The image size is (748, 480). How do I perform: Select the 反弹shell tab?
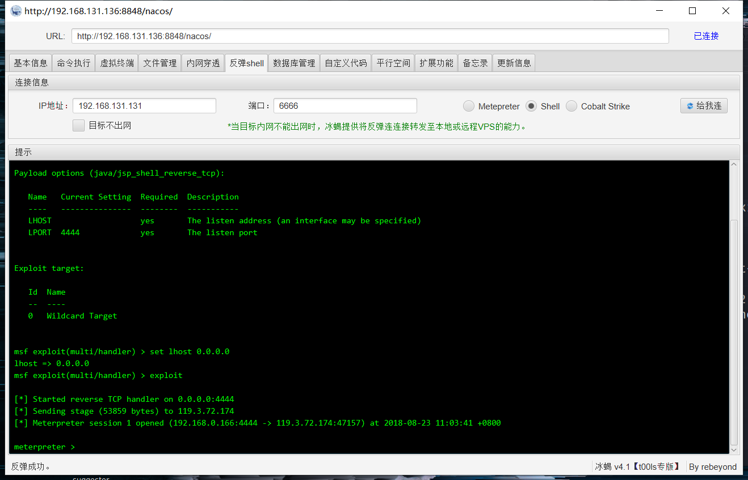click(246, 63)
